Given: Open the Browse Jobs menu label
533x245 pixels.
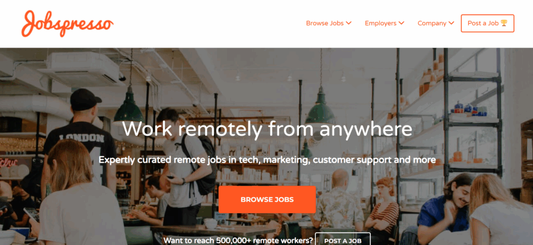Looking at the screenshot, I should (x=325, y=23).
